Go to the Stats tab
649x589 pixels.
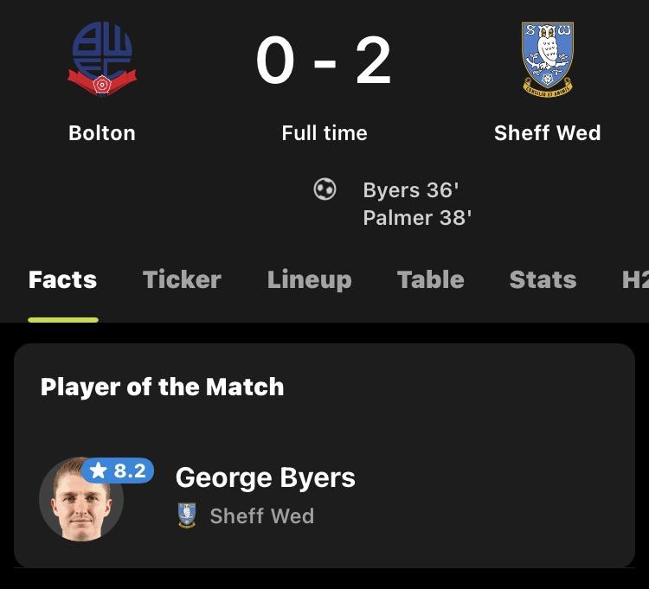543,279
